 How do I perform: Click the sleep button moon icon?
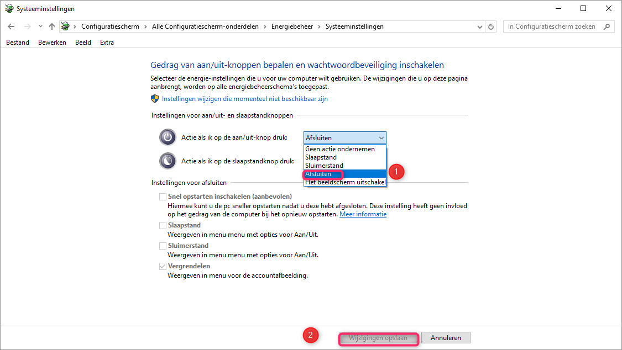pos(168,161)
